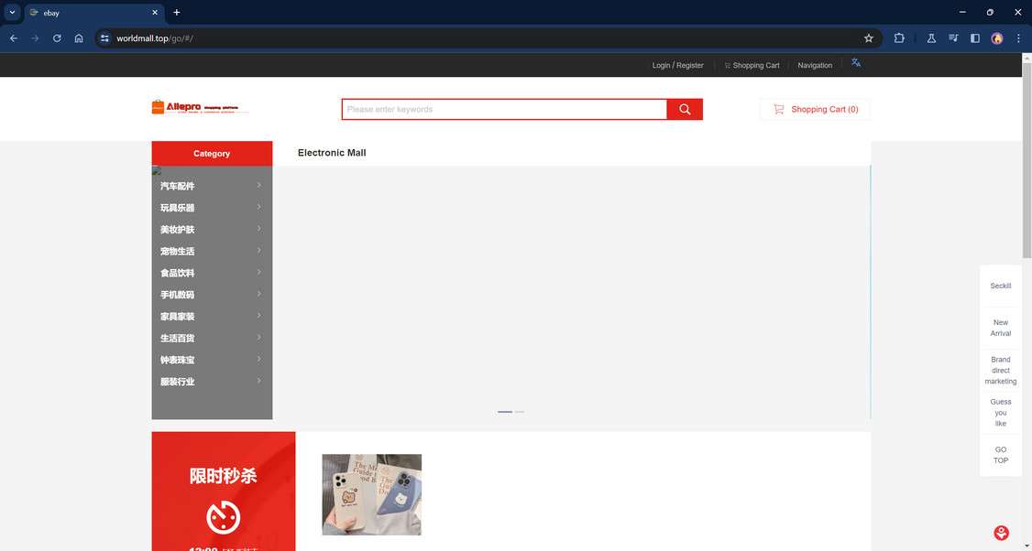Jump to the Seckill section
The width and height of the screenshot is (1032, 551).
pyautogui.click(x=1001, y=286)
